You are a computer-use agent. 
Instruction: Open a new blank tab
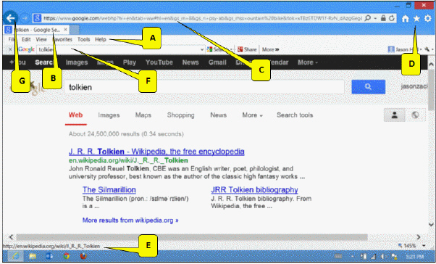click(x=75, y=30)
